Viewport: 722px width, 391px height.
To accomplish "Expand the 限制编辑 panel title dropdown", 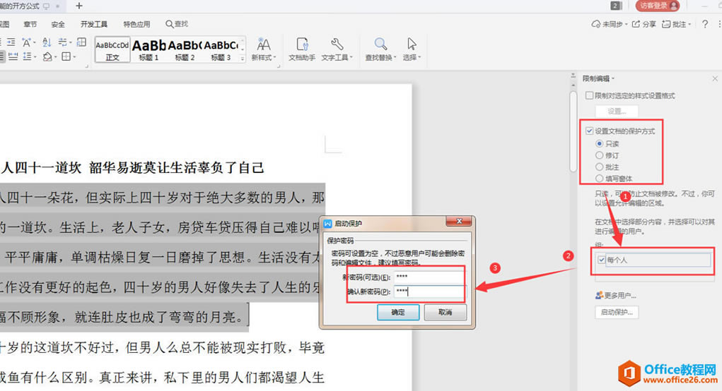I will (614, 78).
